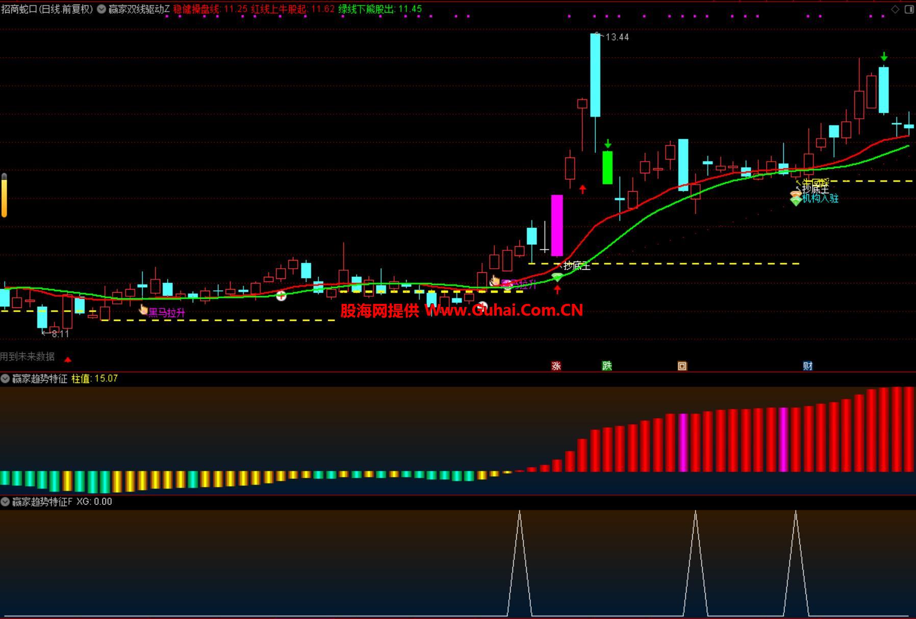
Task: Click the orange 回 marker icon
Action: coord(682,366)
